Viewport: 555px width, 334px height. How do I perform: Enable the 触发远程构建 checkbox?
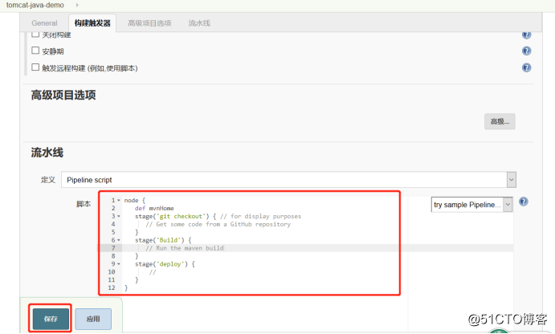(x=35, y=67)
